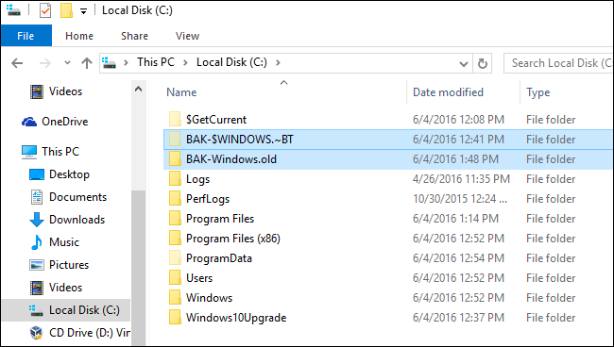The width and height of the screenshot is (614, 347).
Task: Expand the address bar history dropdown
Action: [x=464, y=63]
